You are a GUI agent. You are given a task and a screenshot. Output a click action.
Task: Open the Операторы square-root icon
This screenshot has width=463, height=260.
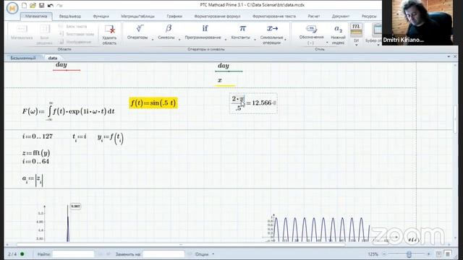[x=140, y=28]
